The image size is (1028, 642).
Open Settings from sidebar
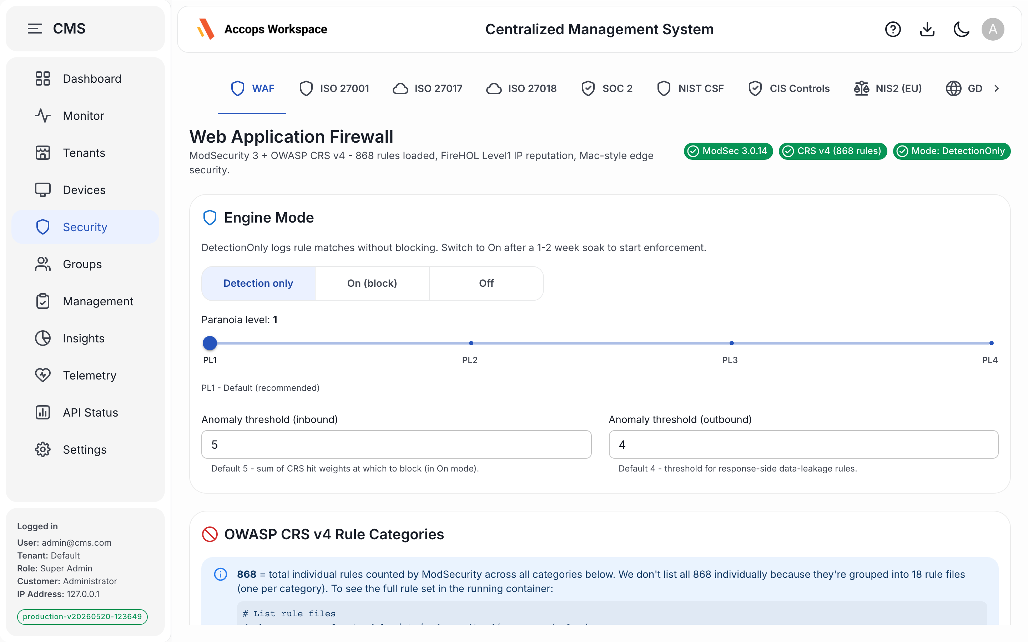pyautogui.click(x=85, y=449)
